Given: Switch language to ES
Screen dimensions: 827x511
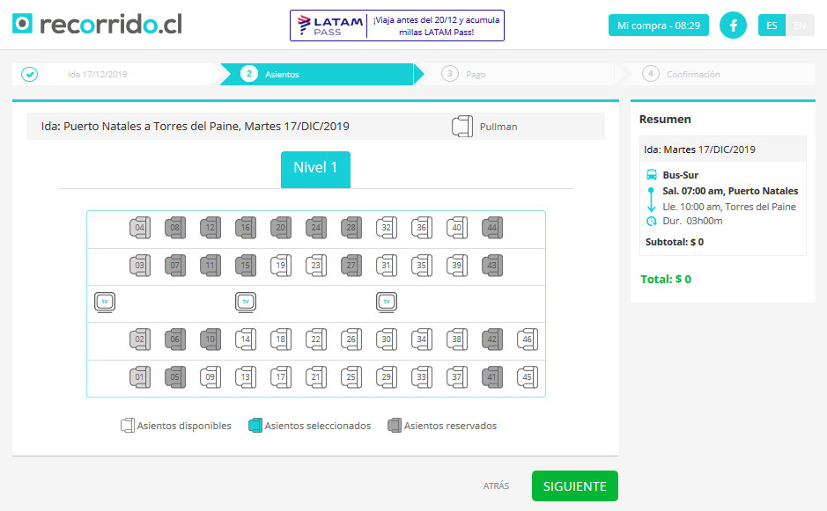Looking at the screenshot, I should (772, 26).
